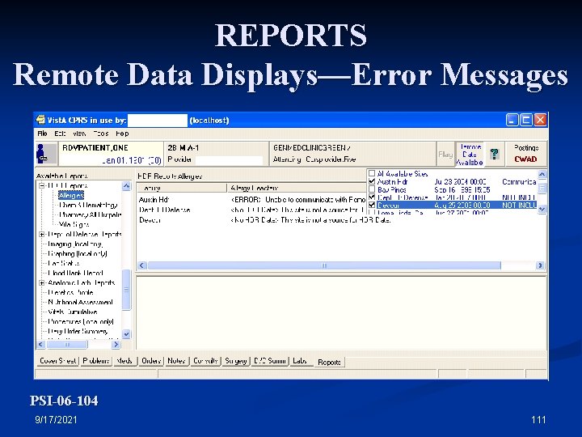Select the Dept. of Defense result row
This screenshot has height=437, width=582.
252,210
